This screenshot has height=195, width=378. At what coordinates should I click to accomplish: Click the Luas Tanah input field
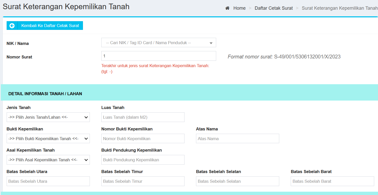click(x=143, y=117)
